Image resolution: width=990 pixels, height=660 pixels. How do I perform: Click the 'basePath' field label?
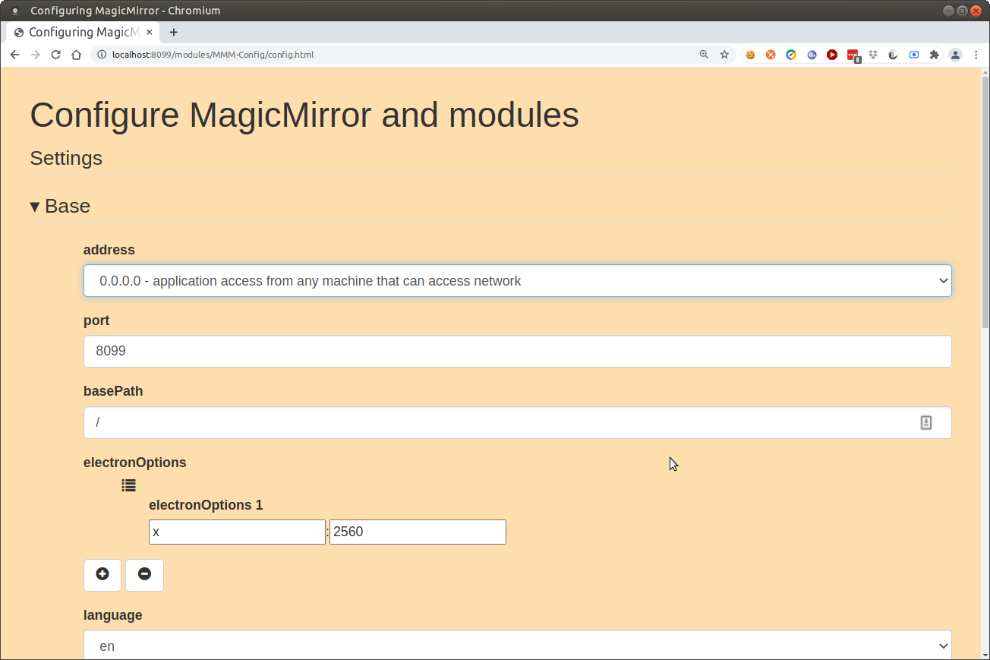(113, 391)
